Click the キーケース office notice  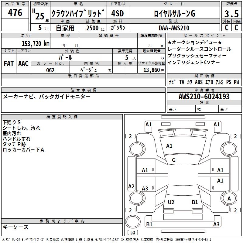coord(15,227)
